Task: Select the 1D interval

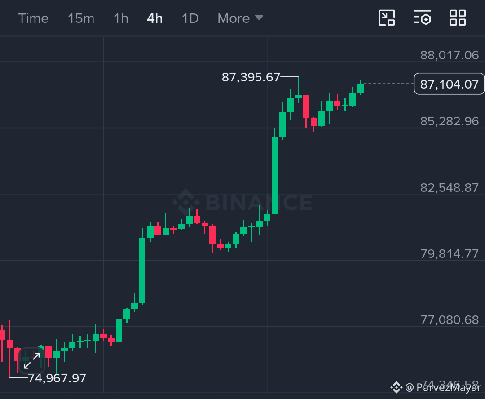Action: point(190,18)
